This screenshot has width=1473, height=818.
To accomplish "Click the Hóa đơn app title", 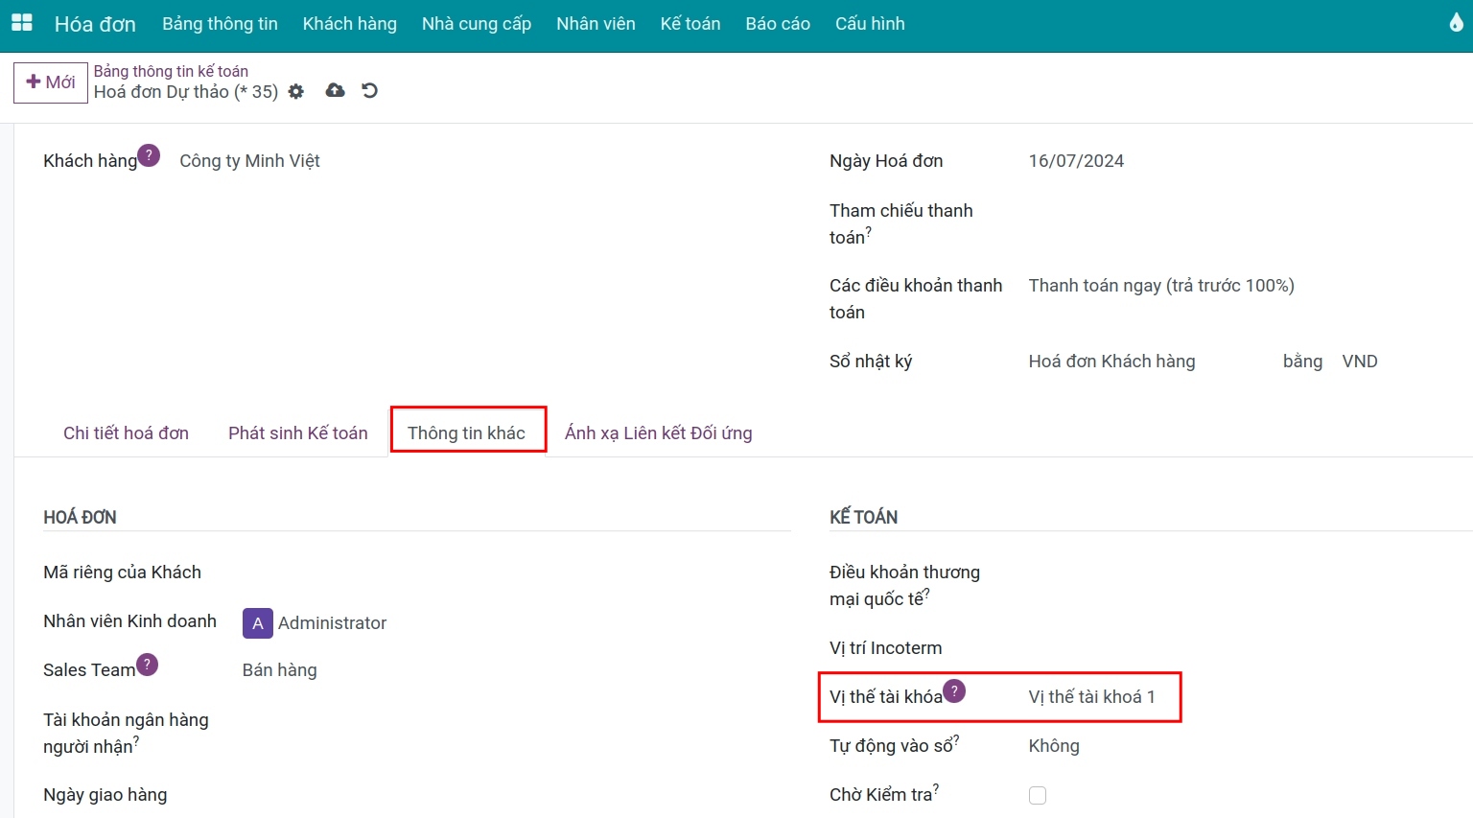I will click(95, 24).
